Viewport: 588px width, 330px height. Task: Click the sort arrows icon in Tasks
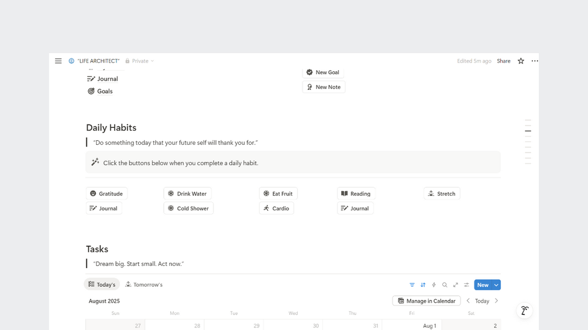(x=423, y=285)
